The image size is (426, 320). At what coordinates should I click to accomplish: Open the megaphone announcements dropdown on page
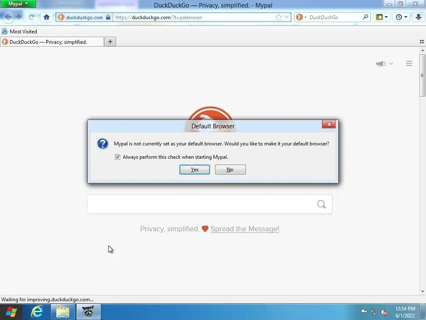coord(384,64)
